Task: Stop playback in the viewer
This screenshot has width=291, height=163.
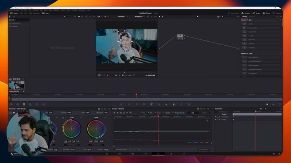Action: (123, 75)
